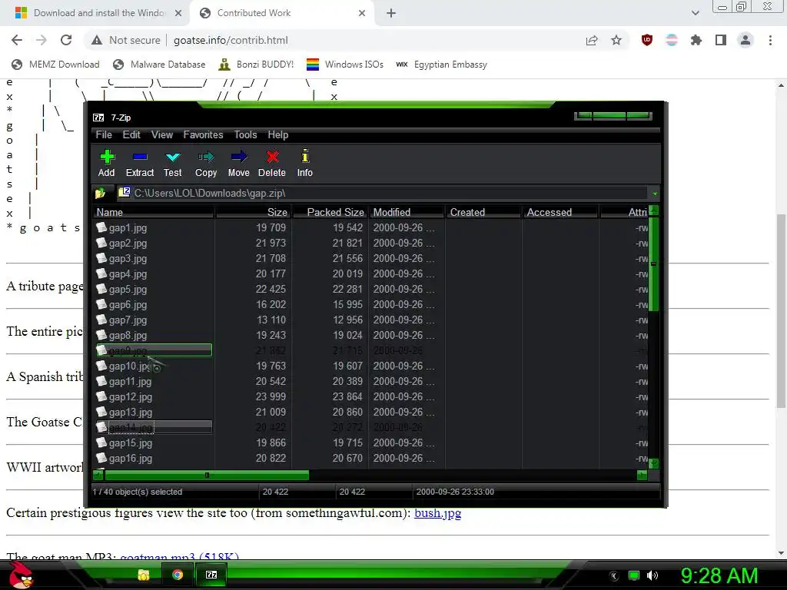Viewport: 787px width, 590px height.
Task: Select file gap15.jpg
Action: pos(131,443)
